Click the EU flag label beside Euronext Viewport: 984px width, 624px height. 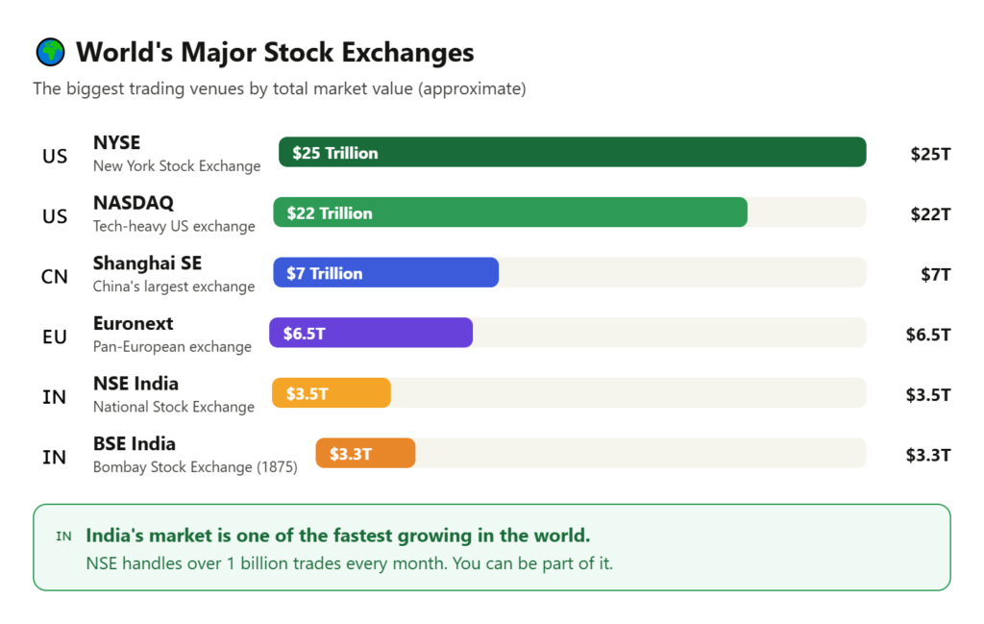coord(55,337)
